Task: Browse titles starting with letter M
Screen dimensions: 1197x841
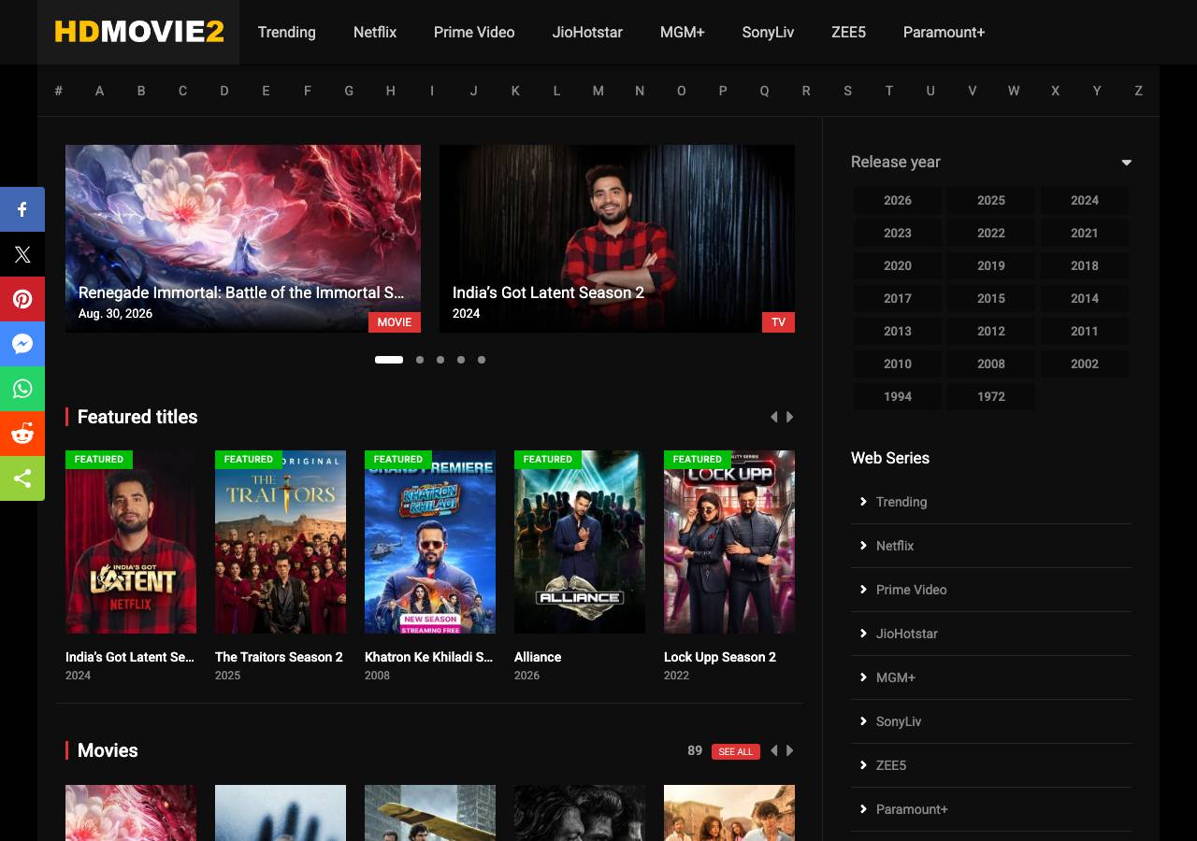Action: pyautogui.click(x=598, y=91)
